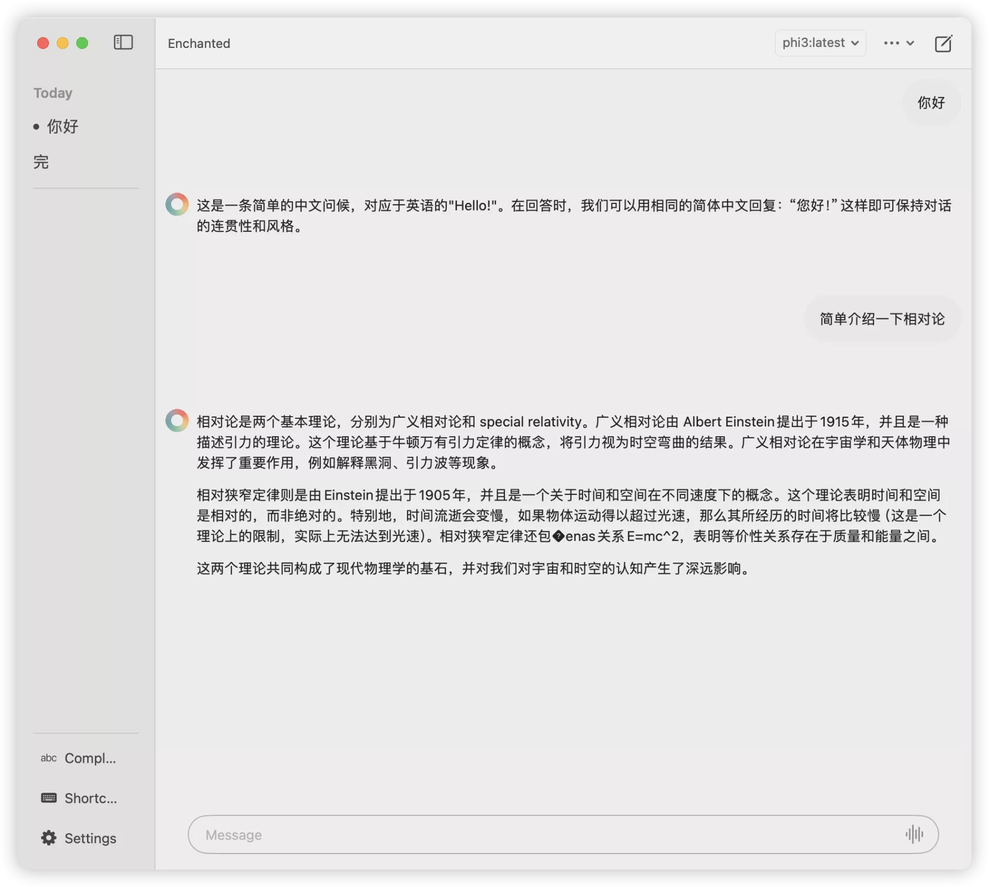Click the 简单介绍一下相对论 message bubble

pyautogui.click(x=882, y=319)
